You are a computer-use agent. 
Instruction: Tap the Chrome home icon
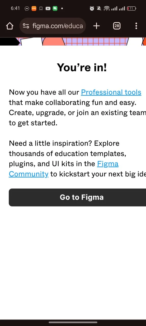click(x=10, y=26)
